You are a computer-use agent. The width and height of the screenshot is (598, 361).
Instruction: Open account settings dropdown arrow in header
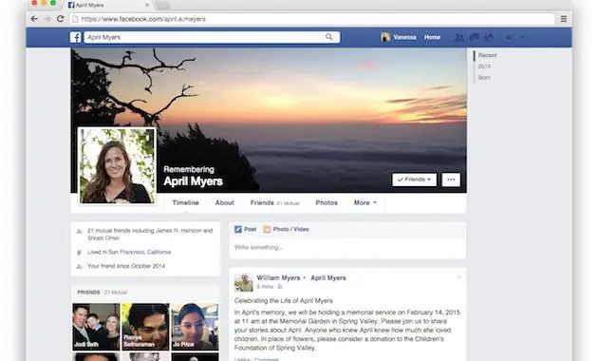tap(523, 37)
